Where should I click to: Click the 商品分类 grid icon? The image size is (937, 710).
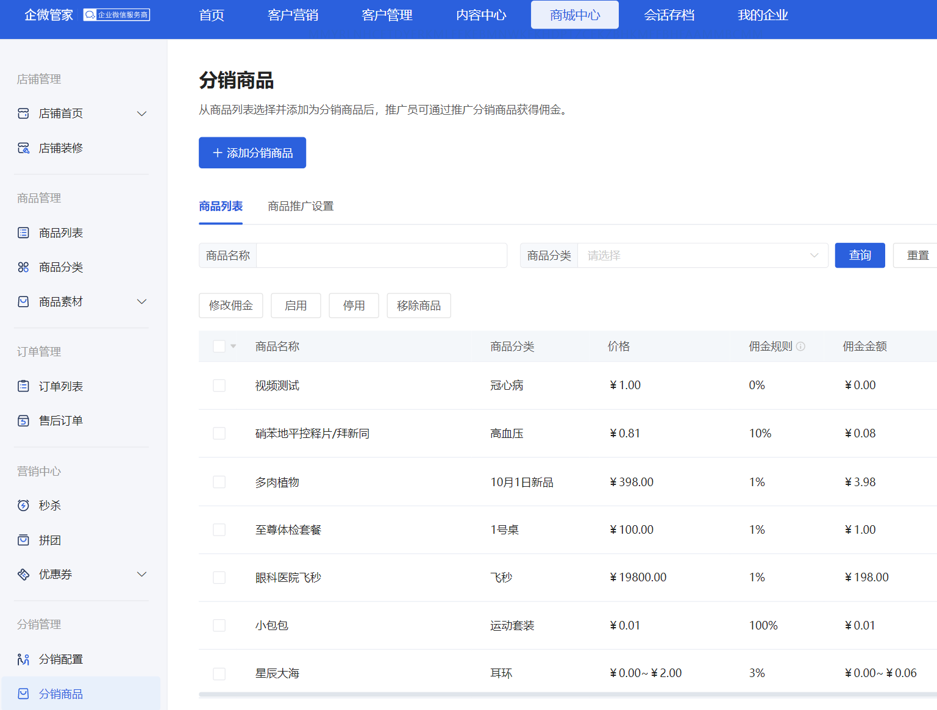pyautogui.click(x=23, y=267)
